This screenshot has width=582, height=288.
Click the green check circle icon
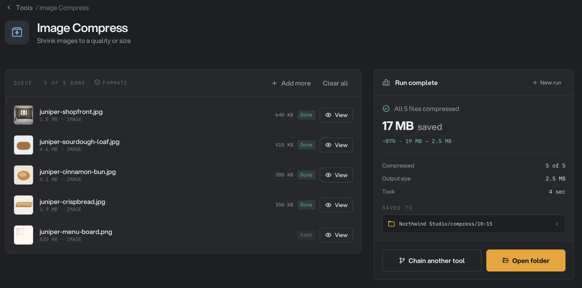[386, 108]
